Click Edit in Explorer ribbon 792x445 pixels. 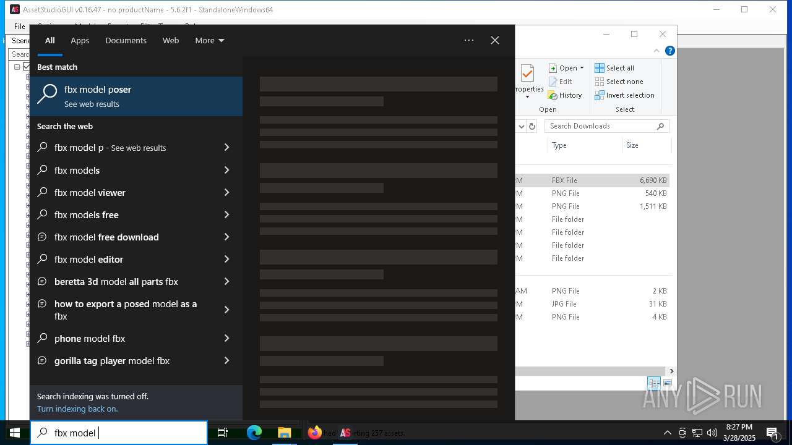click(560, 82)
